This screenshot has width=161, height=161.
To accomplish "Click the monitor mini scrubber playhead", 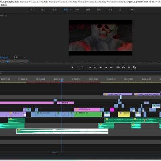I will (8, 61).
